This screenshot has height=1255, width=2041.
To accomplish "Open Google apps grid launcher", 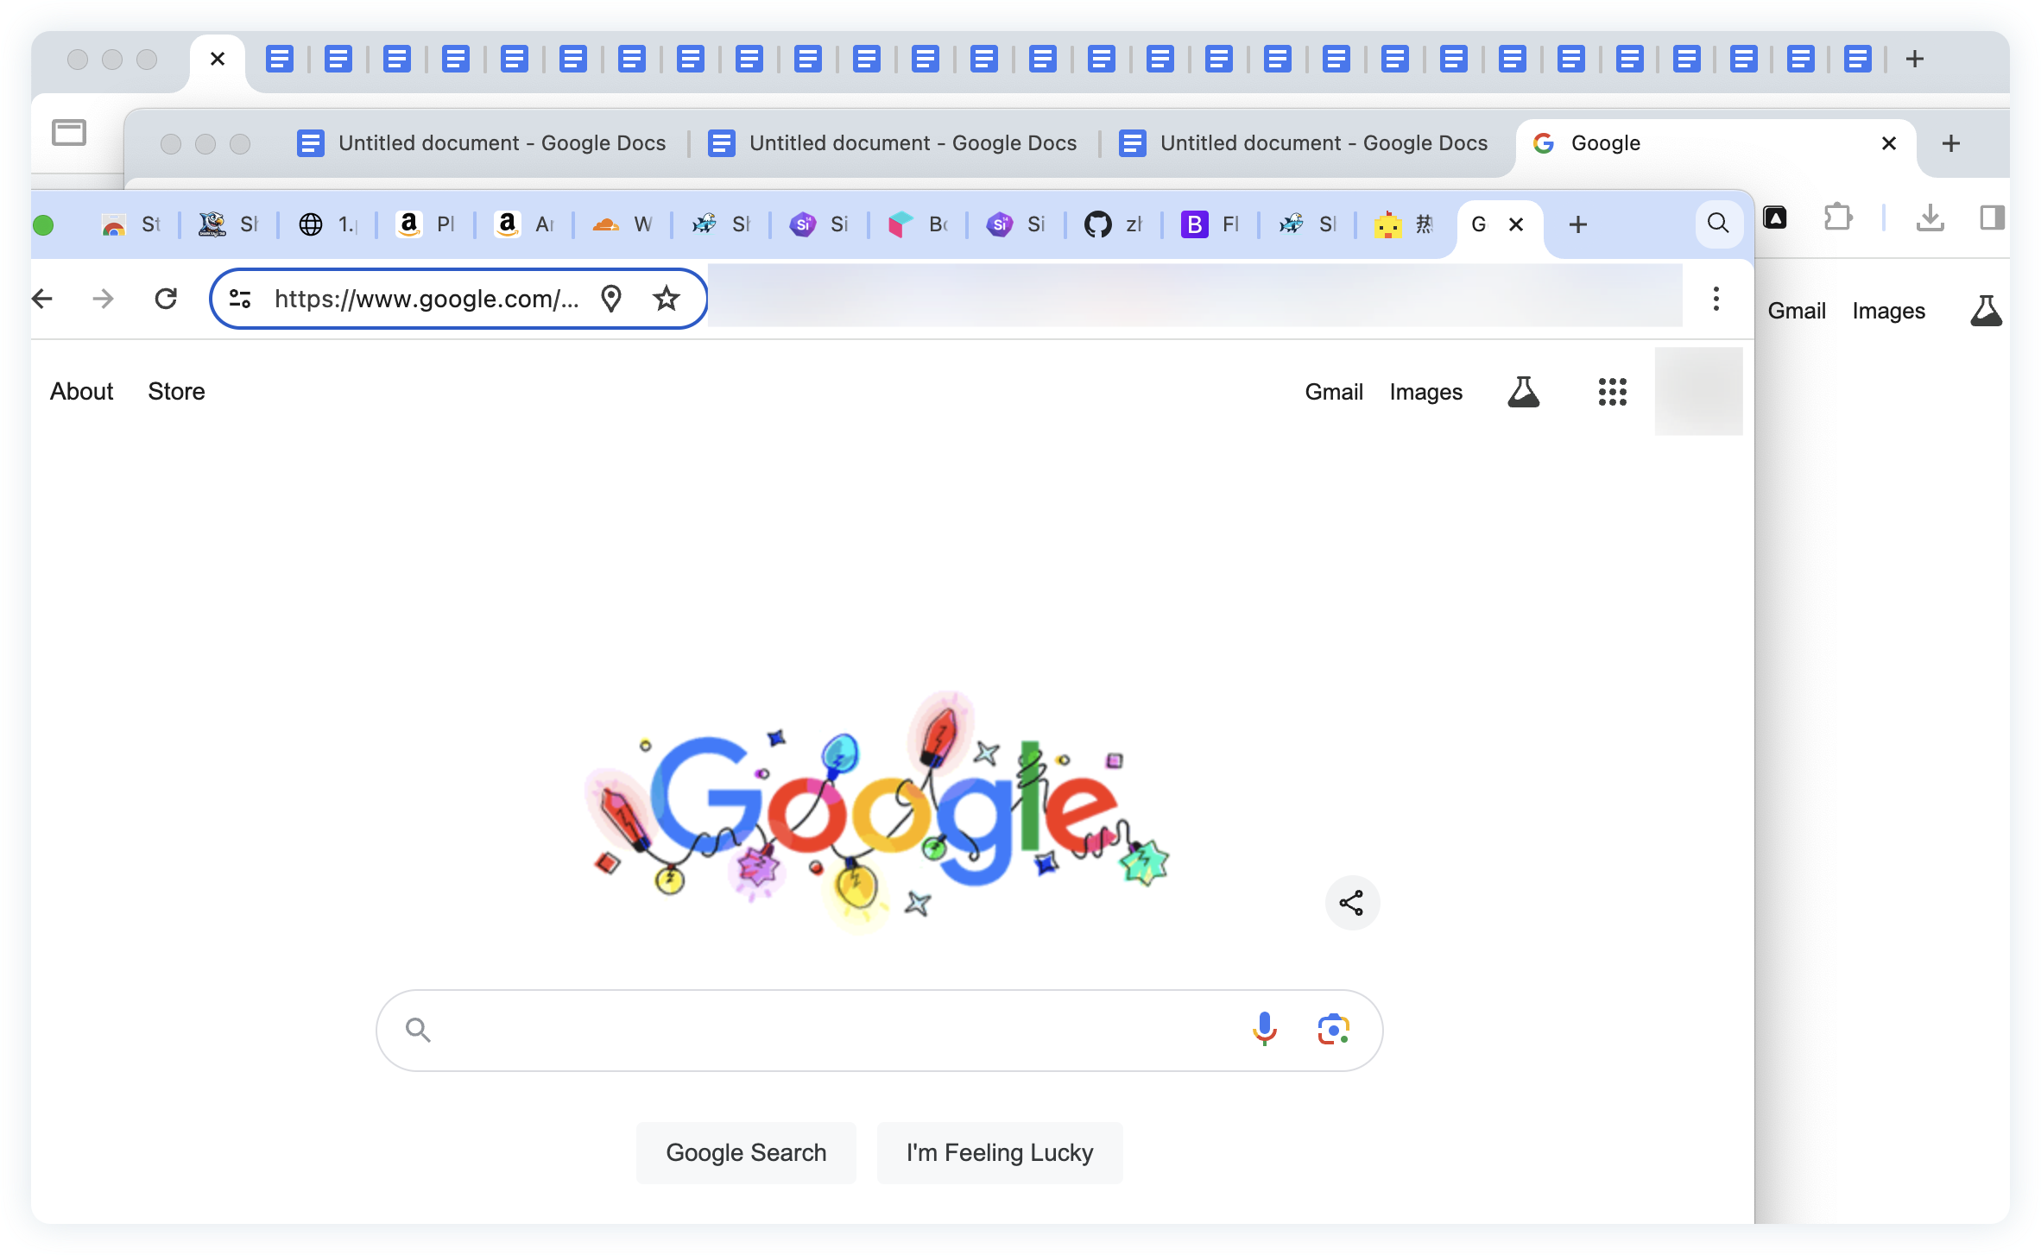I will [x=1612, y=392].
